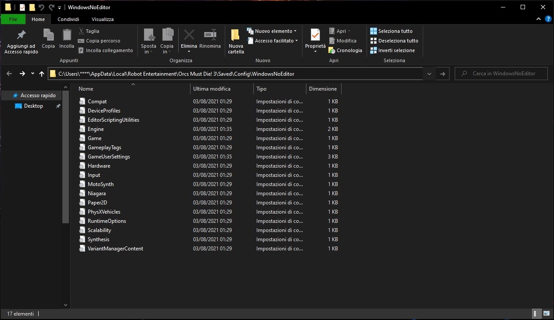Switch to the Condividi tab
554x320 pixels.
(x=68, y=19)
